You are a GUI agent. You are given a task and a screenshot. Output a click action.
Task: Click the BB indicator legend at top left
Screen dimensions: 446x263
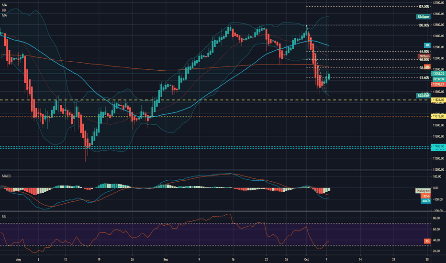click(x=4, y=10)
